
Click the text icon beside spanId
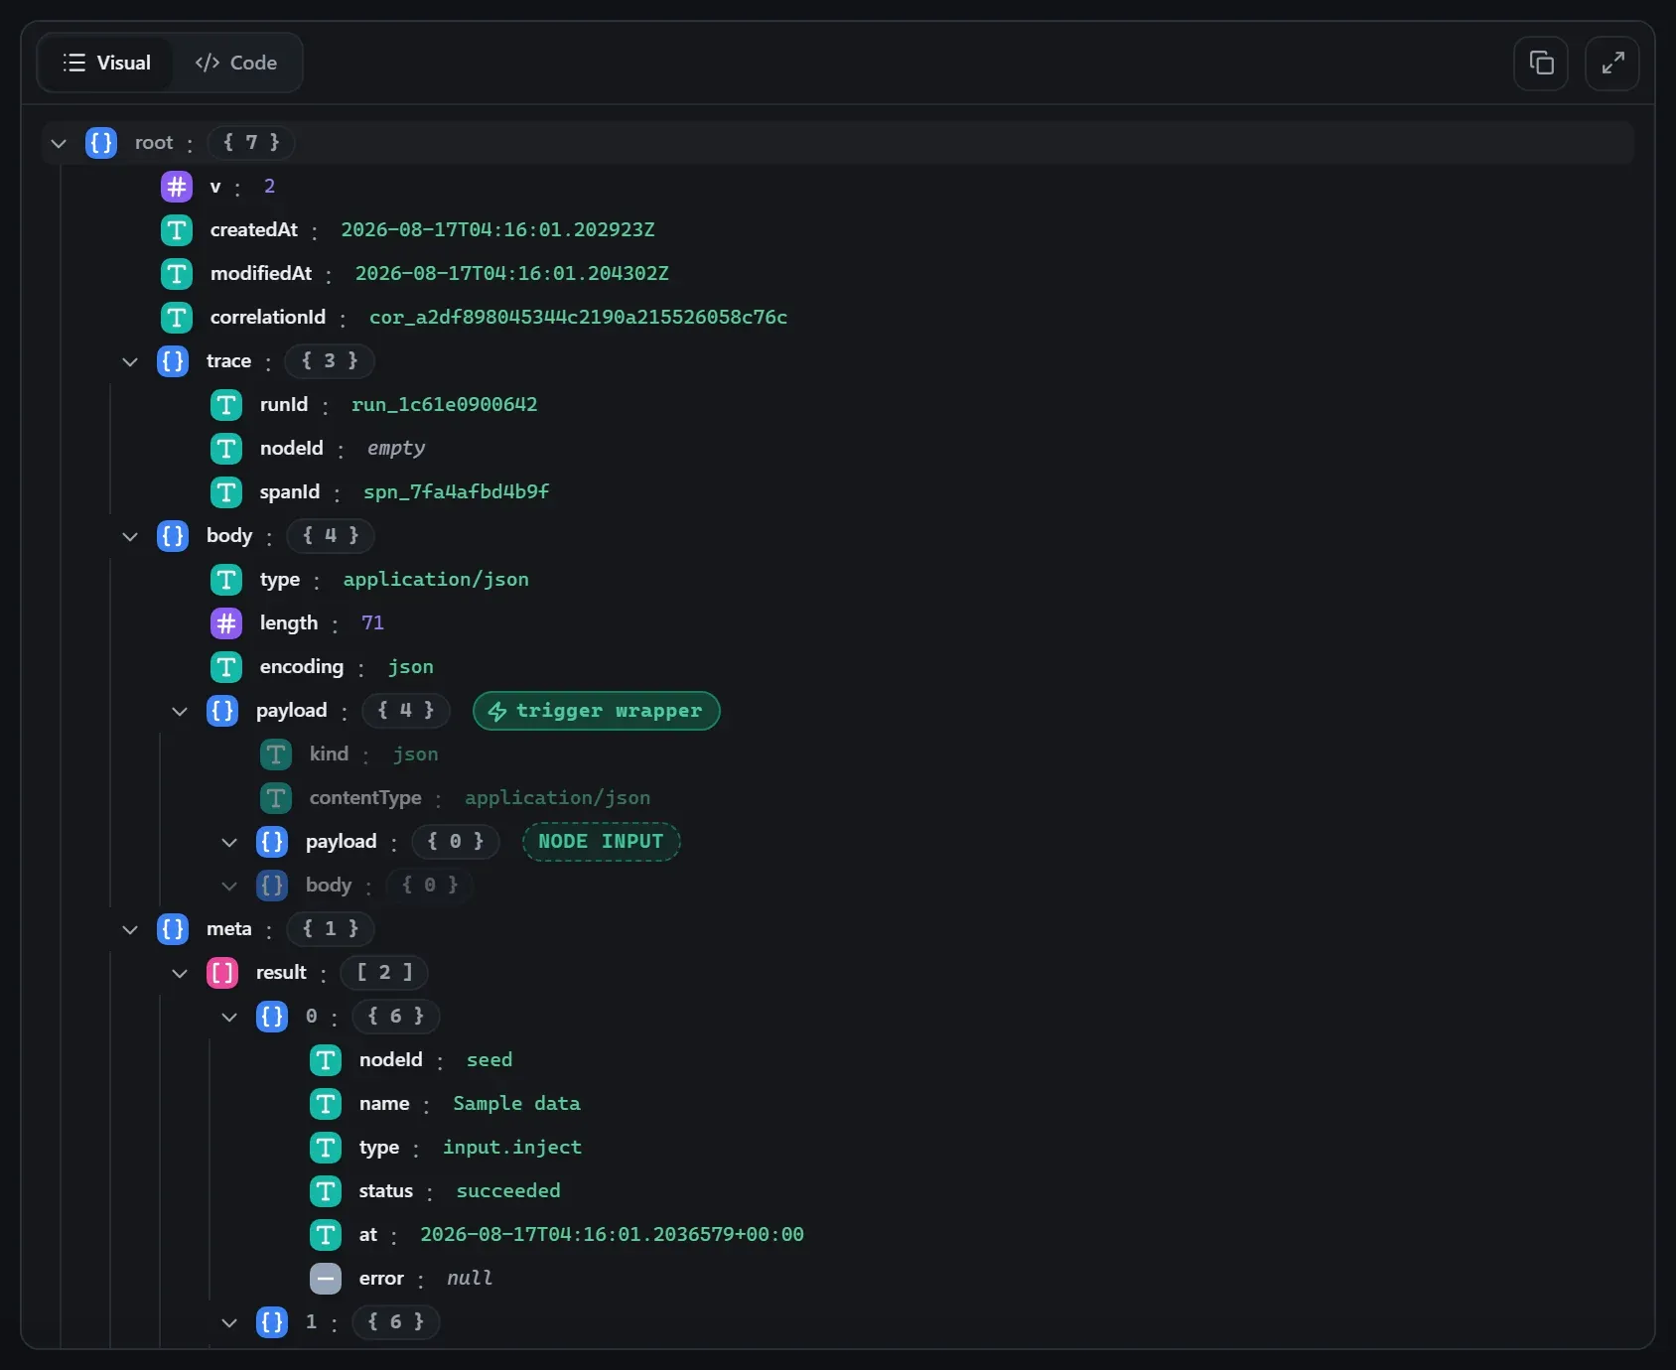(226, 492)
